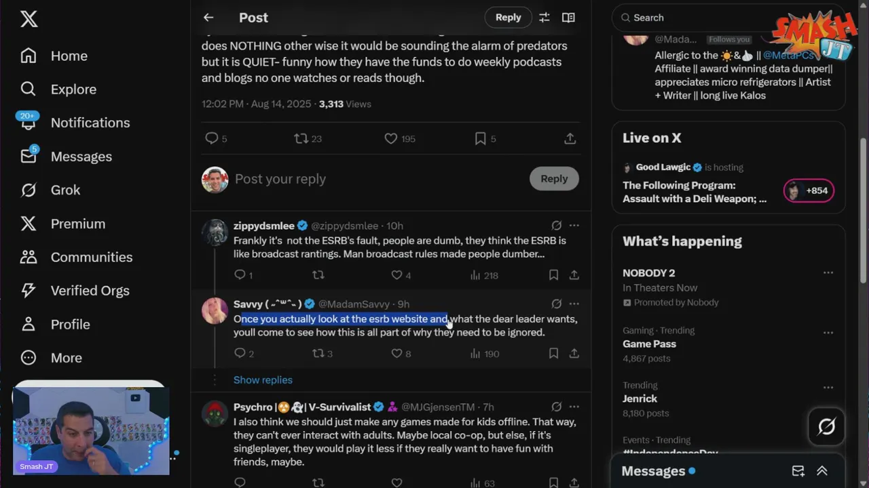Image resolution: width=869 pixels, height=488 pixels.
Task: Open reading view book icon in header
Action: pos(569,18)
